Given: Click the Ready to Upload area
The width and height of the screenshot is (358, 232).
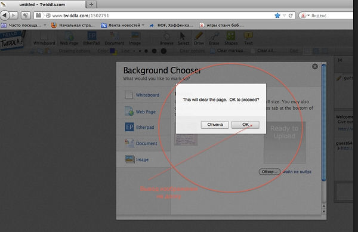Looking at the screenshot, I should pyautogui.click(x=285, y=143).
